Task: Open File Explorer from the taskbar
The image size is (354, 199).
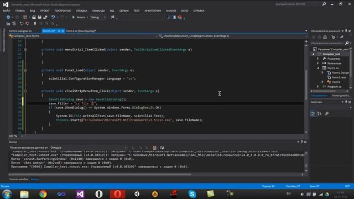Action: 24,194
